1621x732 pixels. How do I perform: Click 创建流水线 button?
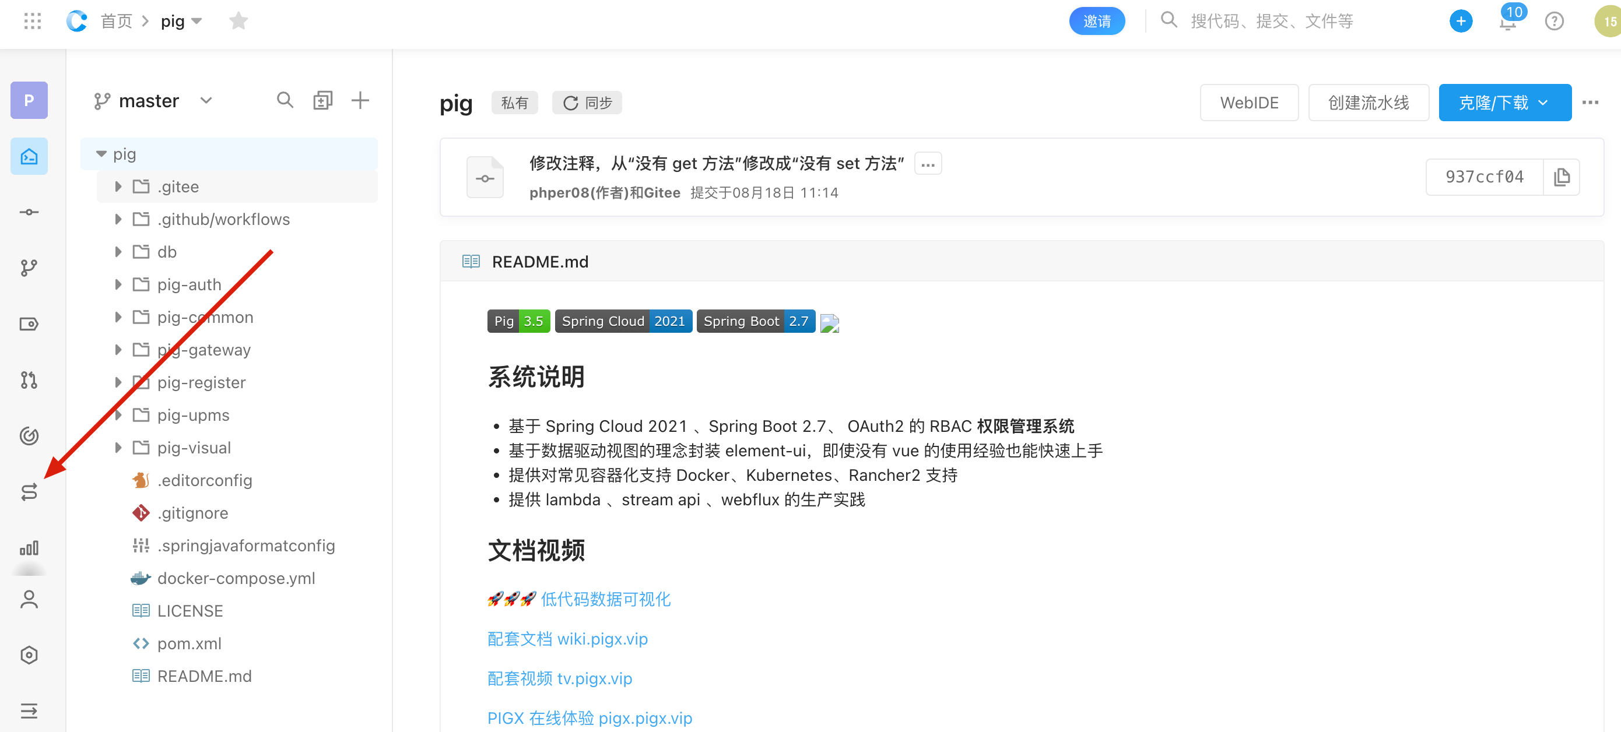(x=1369, y=103)
